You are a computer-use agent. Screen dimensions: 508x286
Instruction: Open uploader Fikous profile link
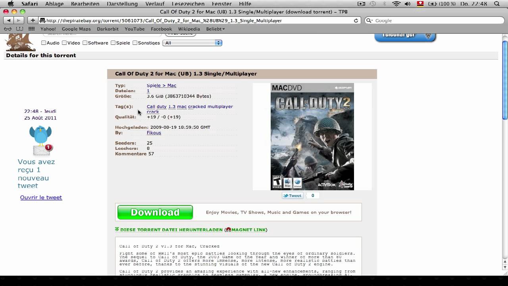(x=154, y=133)
